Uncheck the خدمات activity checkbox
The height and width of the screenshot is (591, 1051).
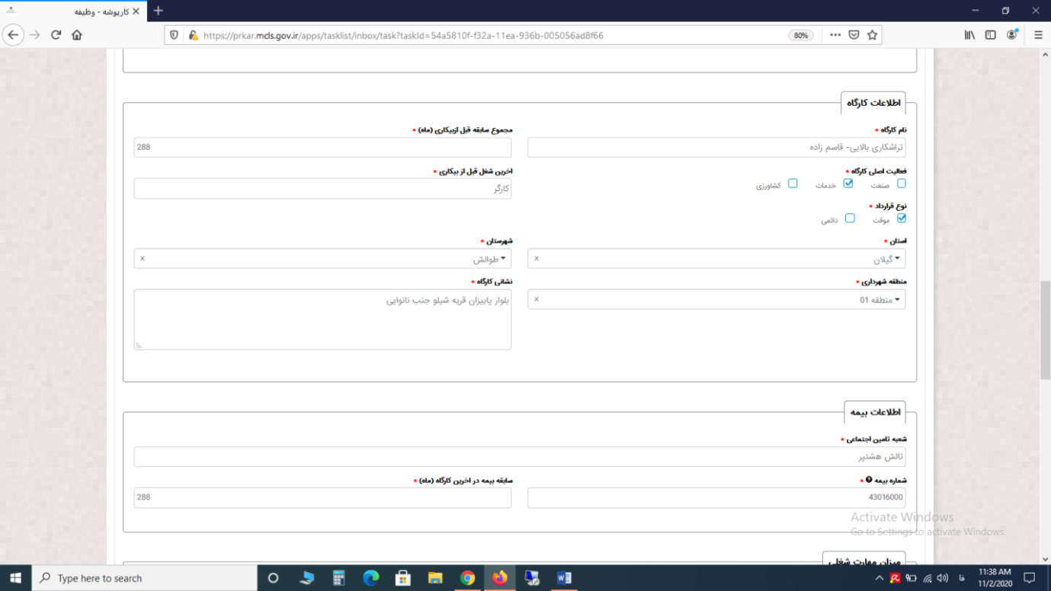click(848, 184)
